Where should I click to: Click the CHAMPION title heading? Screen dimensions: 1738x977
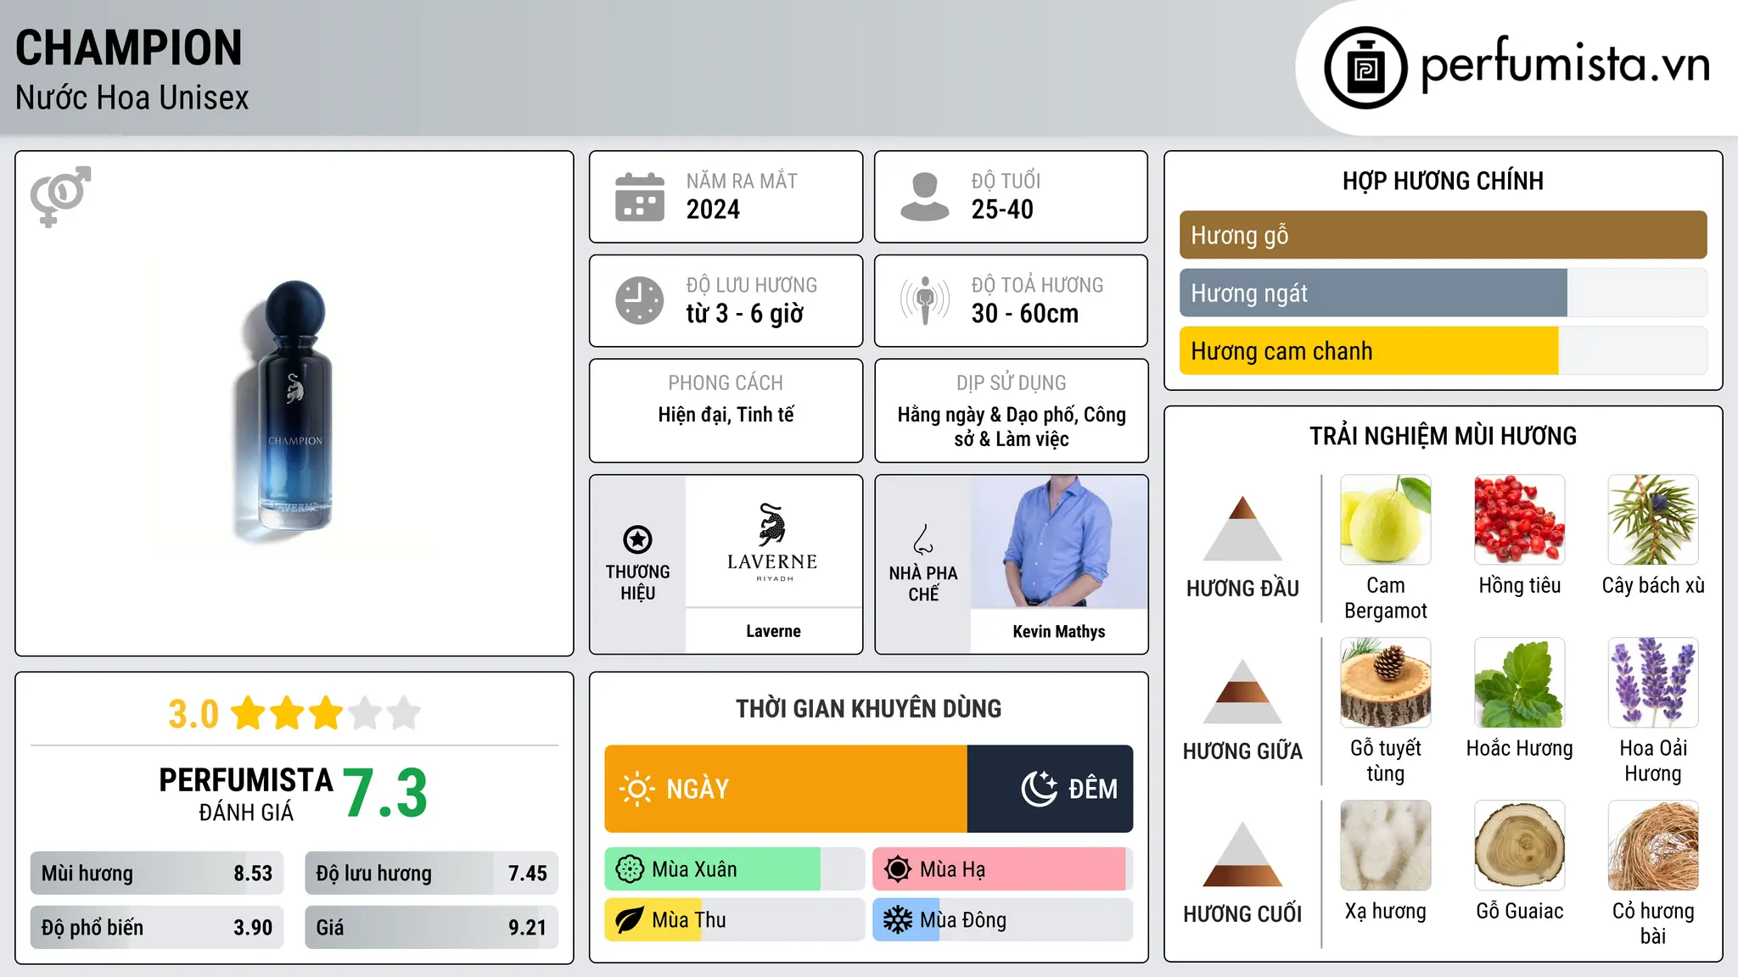129,47
